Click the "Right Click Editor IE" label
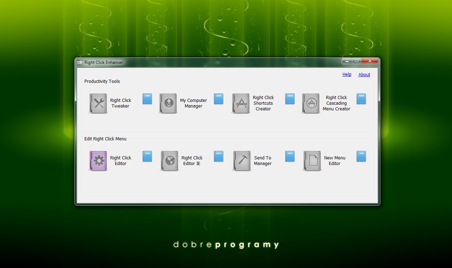Screen dimensions: 452x268 click(192, 161)
